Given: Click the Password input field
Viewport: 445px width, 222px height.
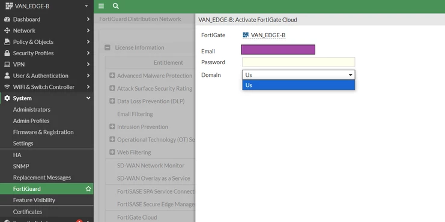Looking at the screenshot, I should pyautogui.click(x=298, y=62).
